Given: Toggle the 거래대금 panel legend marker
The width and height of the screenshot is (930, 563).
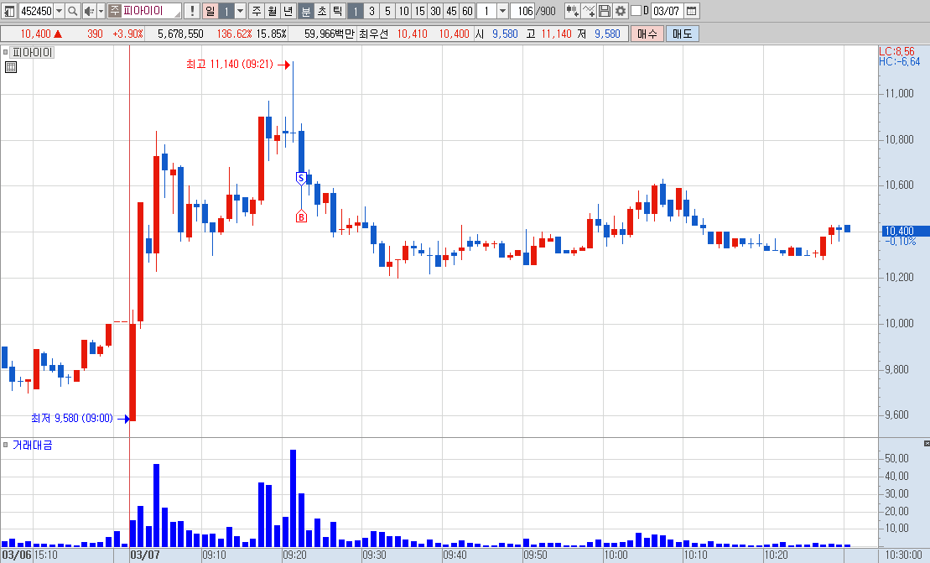Looking at the screenshot, I should click(5, 445).
